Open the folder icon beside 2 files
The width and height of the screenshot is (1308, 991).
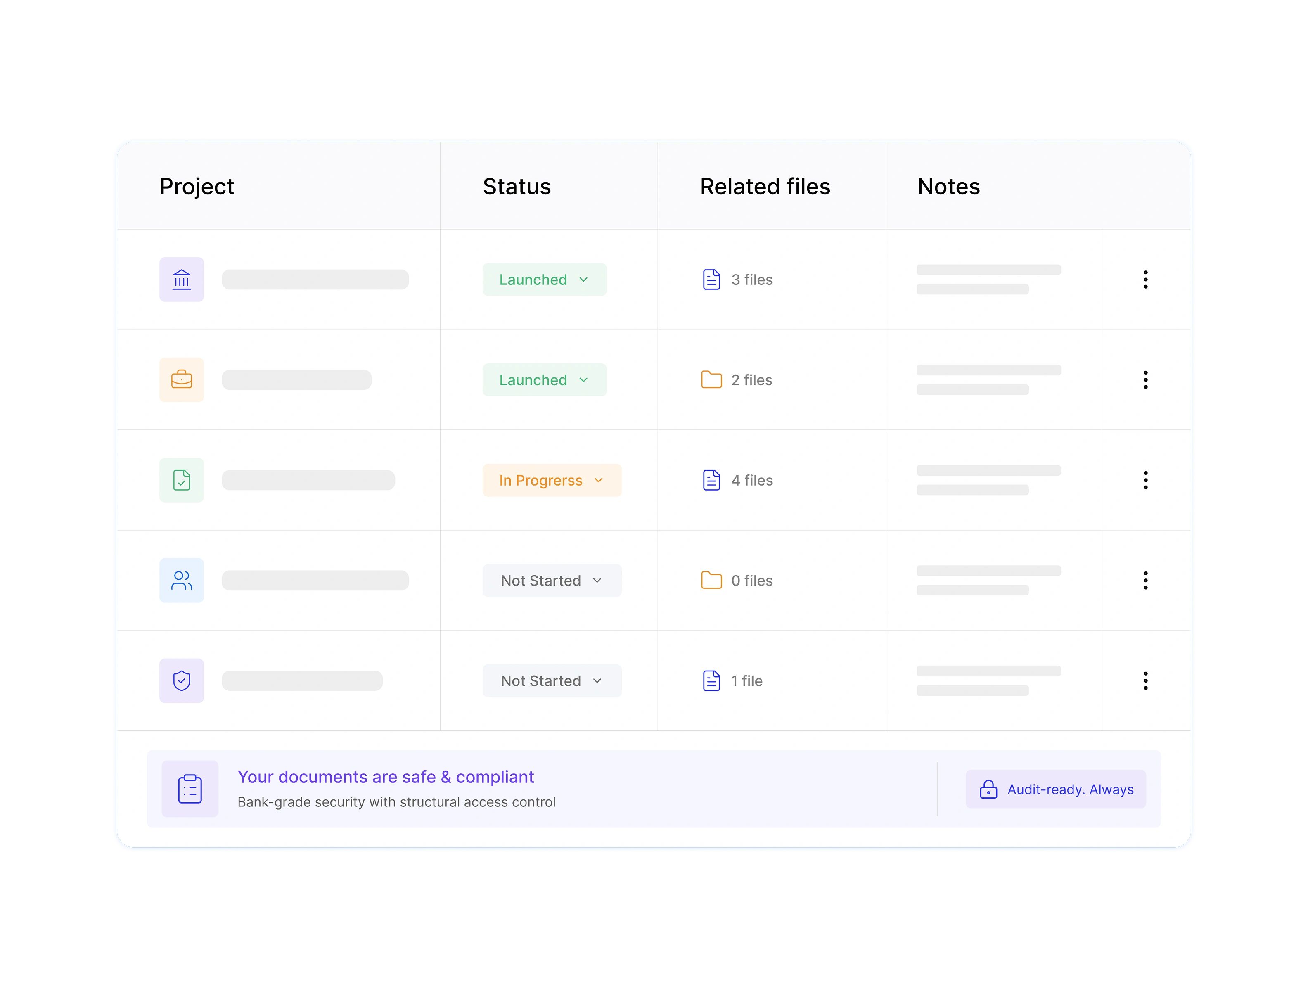[x=711, y=379]
